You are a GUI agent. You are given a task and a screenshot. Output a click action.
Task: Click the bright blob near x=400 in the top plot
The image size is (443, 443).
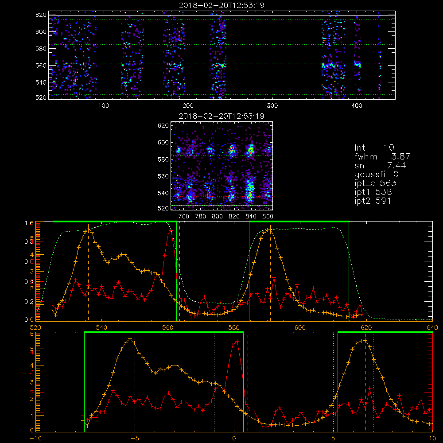358,64
